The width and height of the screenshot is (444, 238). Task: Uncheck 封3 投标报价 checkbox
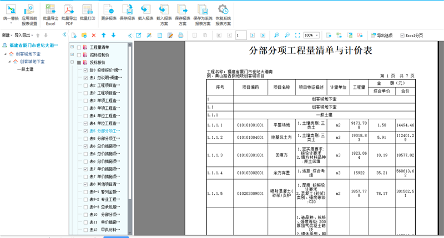point(85,70)
